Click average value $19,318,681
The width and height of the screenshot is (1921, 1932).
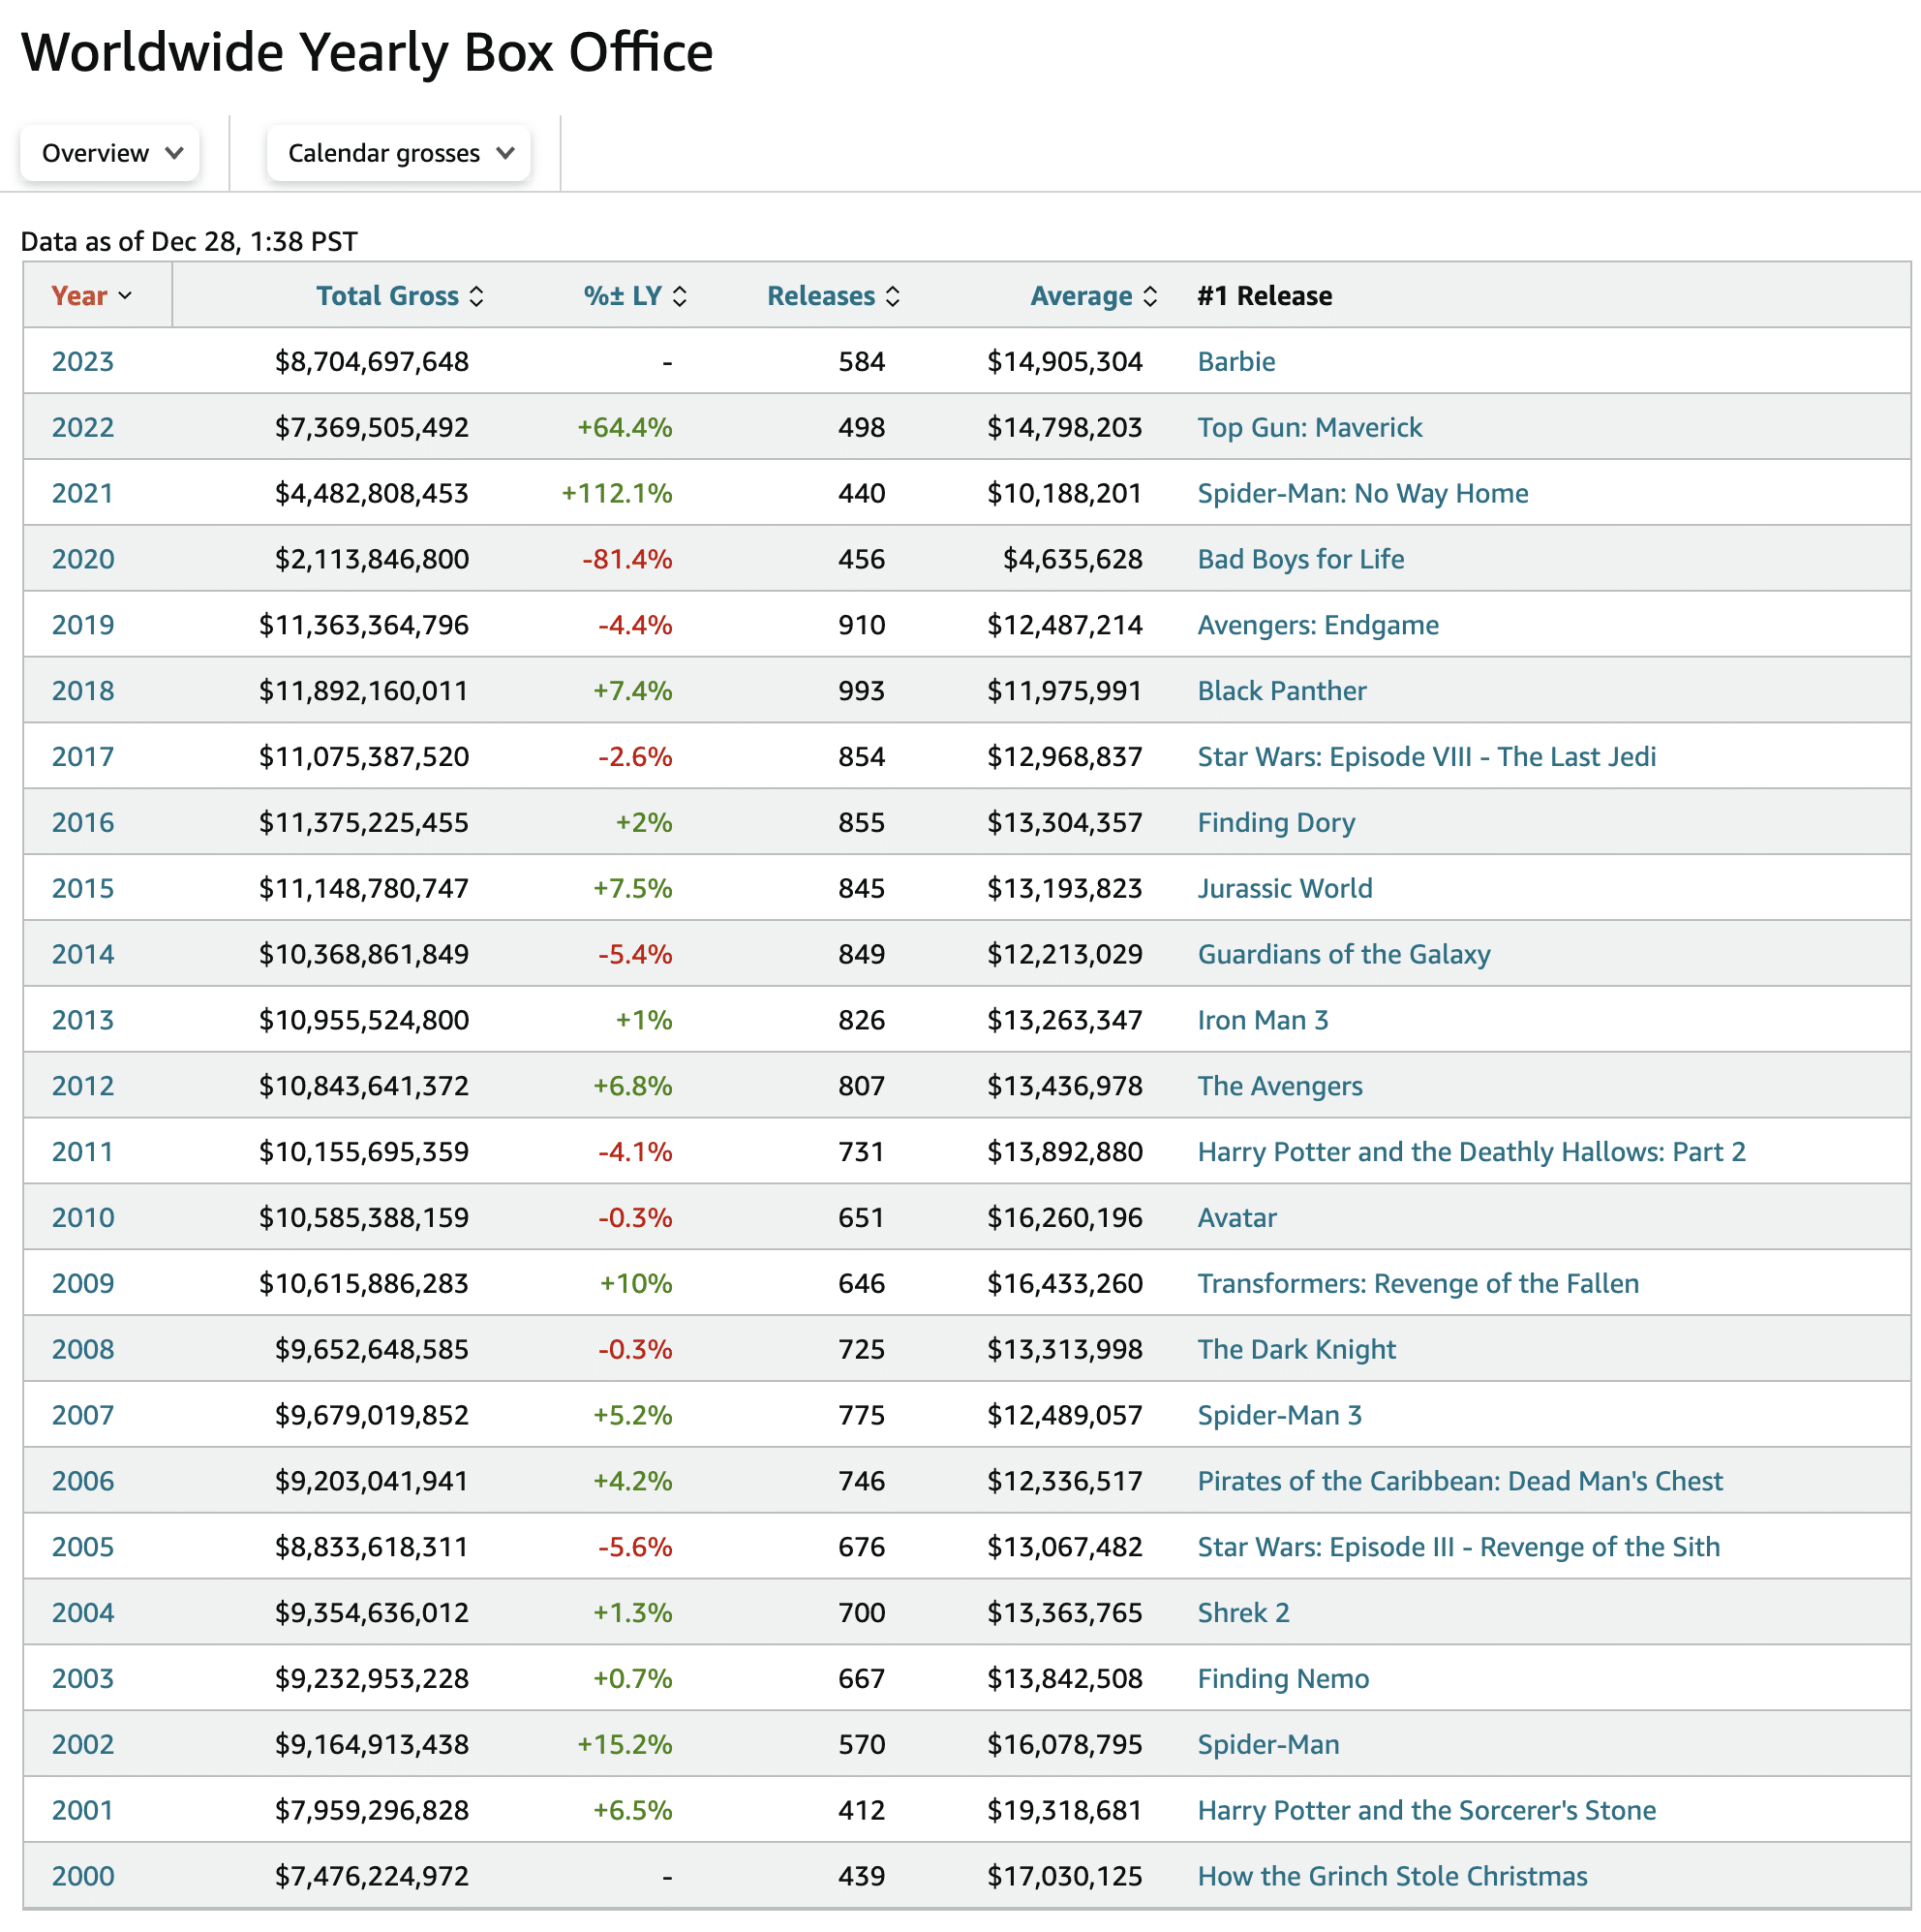1065,1810
